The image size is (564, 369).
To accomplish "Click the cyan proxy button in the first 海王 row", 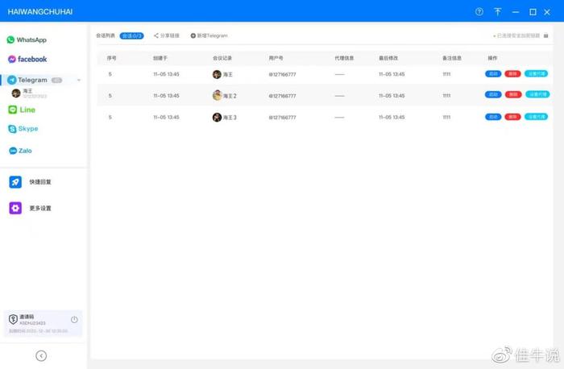I will point(537,74).
